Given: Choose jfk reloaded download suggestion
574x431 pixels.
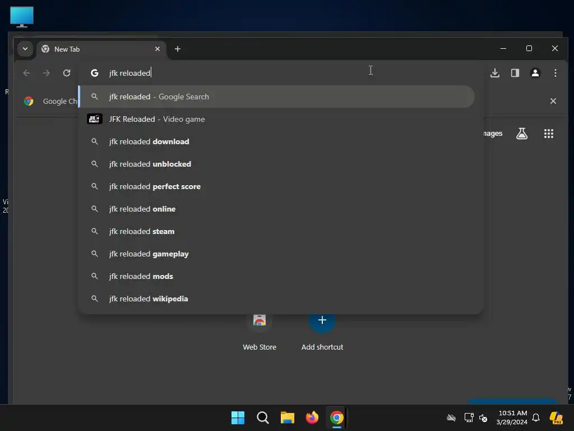Looking at the screenshot, I should pos(277,141).
